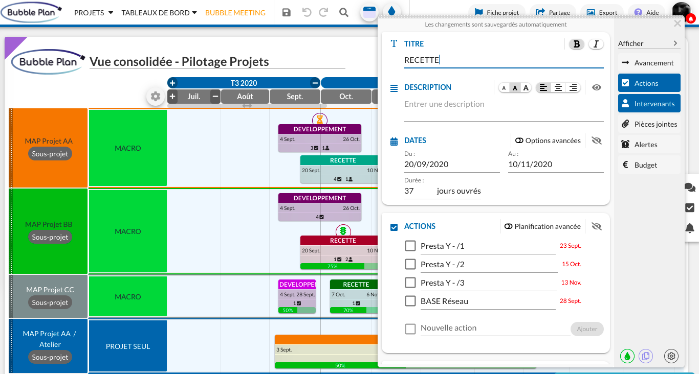699x374 pixels.
Task: Click the timeline horizontal scroll handle below months
Action: pos(247,106)
